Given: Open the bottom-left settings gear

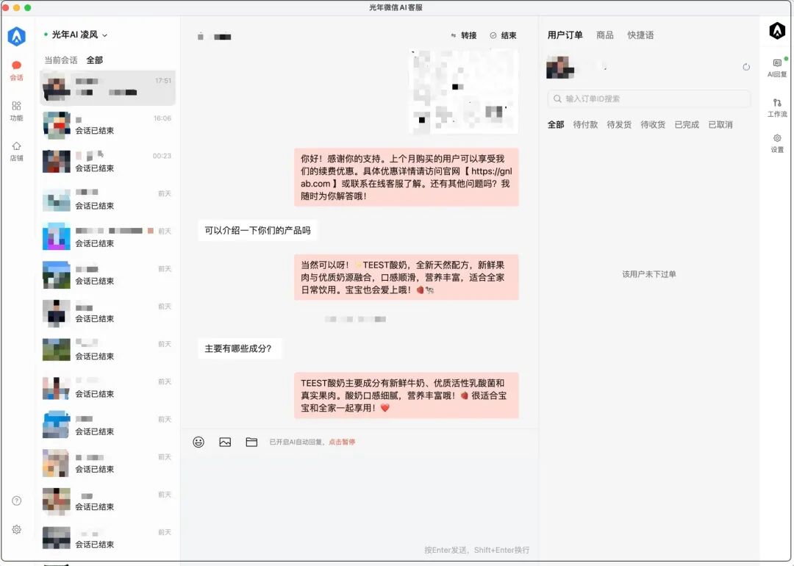Looking at the screenshot, I should (16, 529).
